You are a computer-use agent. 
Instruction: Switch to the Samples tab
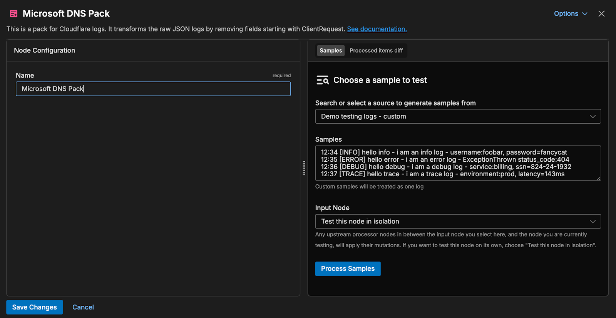[330, 51]
